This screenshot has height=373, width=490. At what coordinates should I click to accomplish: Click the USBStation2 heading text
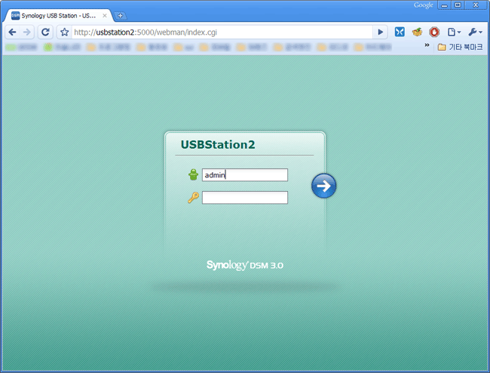coord(218,144)
